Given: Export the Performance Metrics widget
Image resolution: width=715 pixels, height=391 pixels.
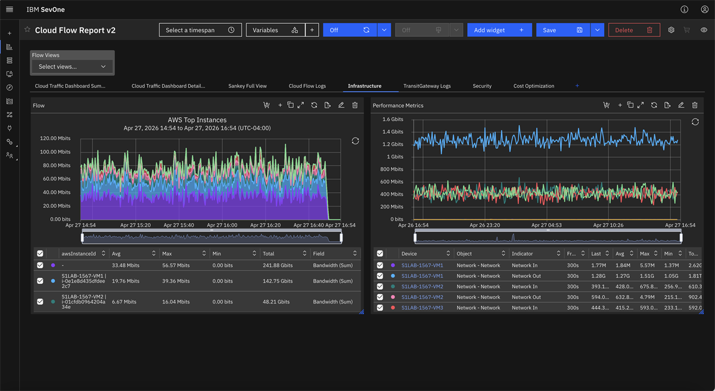Looking at the screenshot, I should point(667,105).
